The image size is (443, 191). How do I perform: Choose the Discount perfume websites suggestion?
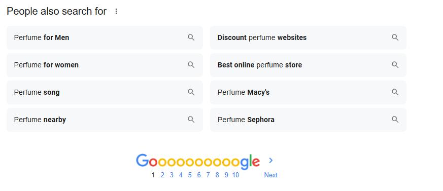pos(308,37)
